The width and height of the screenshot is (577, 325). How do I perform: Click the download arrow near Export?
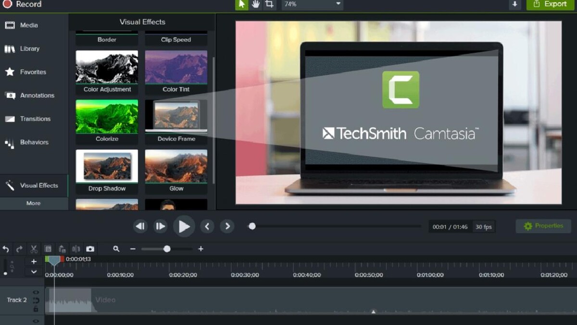click(514, 4)
